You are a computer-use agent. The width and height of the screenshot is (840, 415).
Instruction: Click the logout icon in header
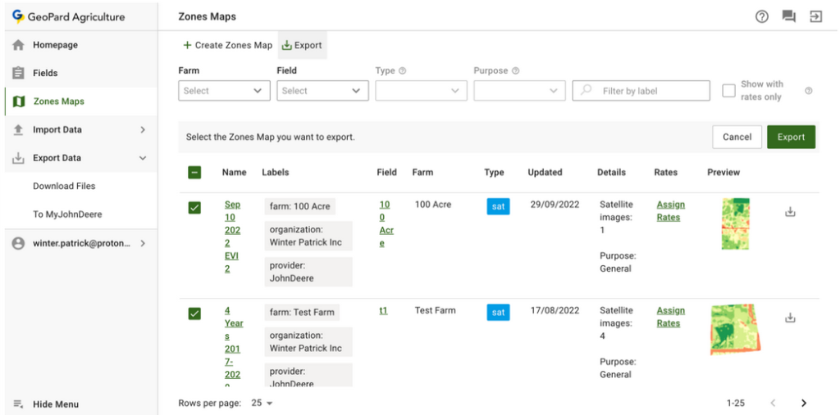(815, 16)
